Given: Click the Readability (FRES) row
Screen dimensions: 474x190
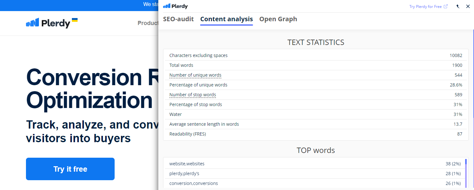Looking at the screenshot, I should coord(316,134).
